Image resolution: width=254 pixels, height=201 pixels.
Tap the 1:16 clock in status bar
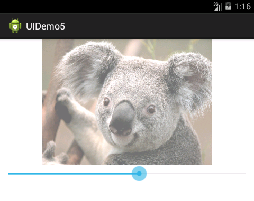coord(243,7)
